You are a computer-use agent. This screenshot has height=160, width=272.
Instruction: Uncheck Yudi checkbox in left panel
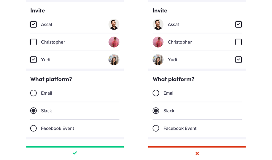[x=33, y=59]
